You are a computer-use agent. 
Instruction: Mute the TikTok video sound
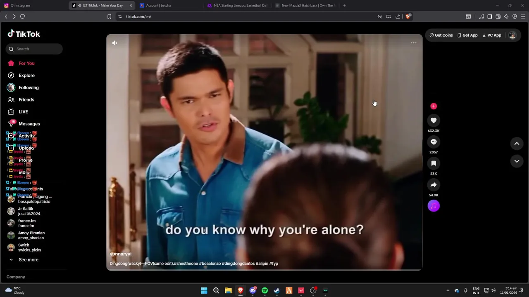point(114,43)
